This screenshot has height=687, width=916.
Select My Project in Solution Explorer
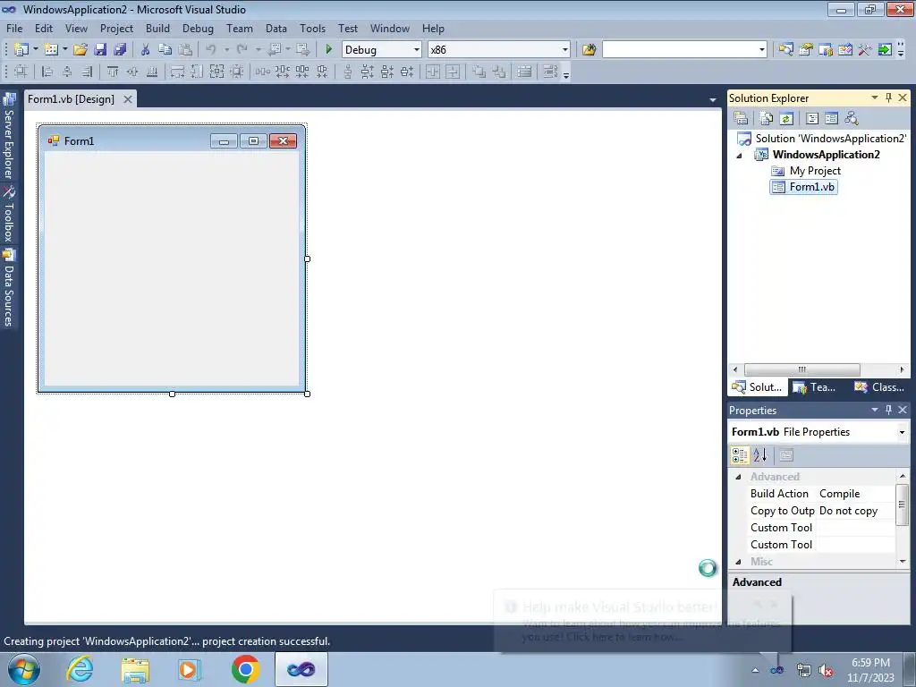[x=806, y=171]
